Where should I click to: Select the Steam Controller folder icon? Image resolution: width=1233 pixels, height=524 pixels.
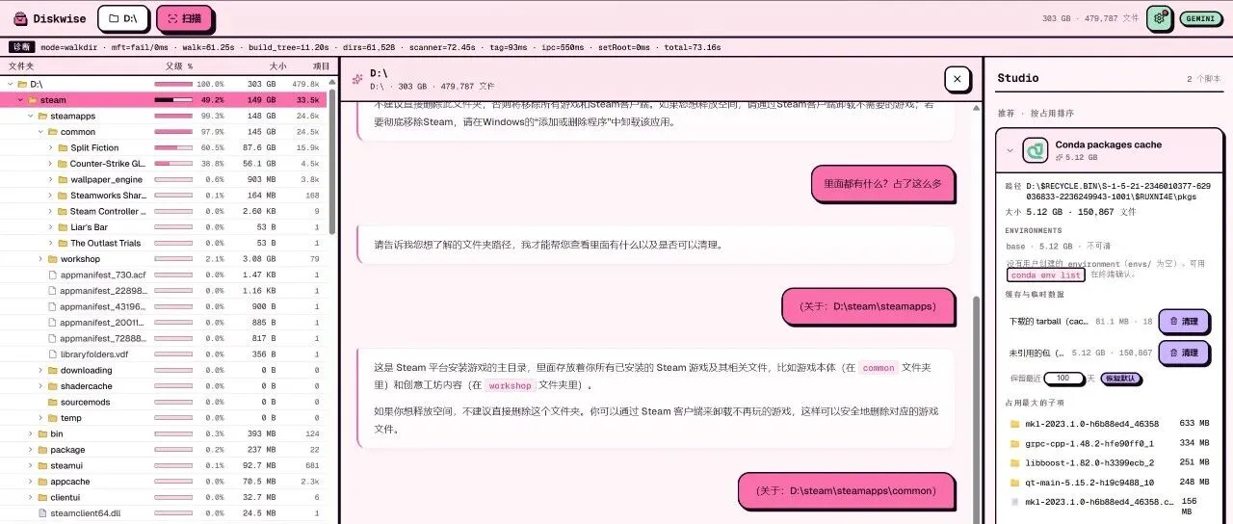point(62,211)
